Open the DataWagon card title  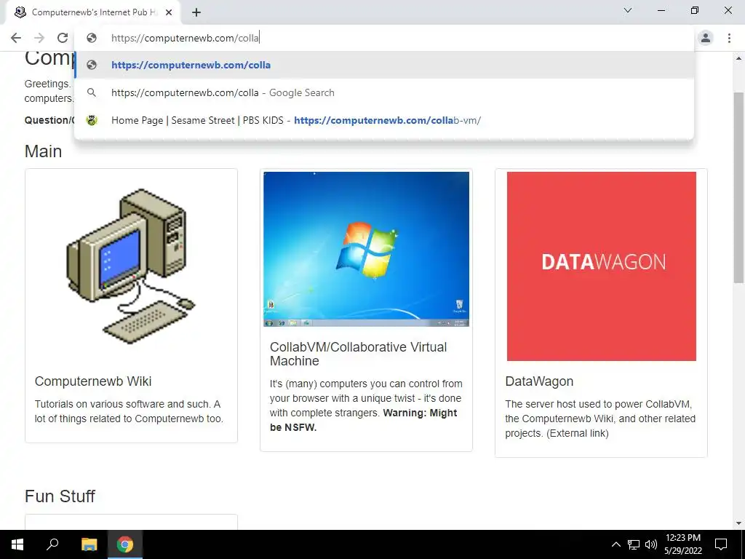click(539, 381)
